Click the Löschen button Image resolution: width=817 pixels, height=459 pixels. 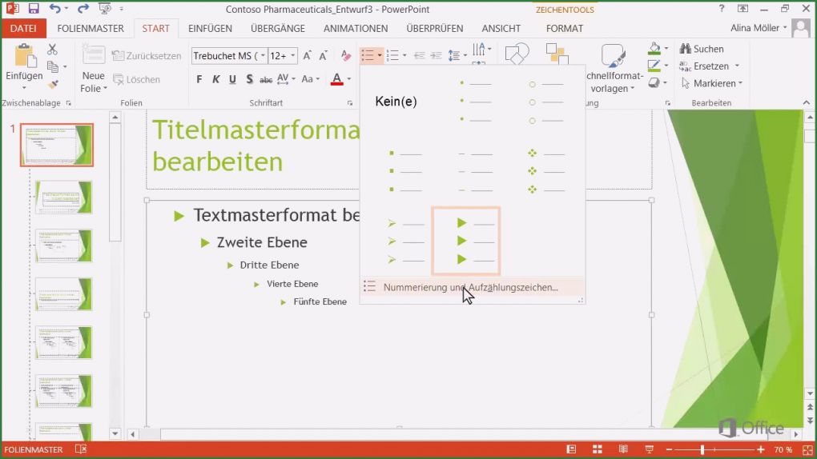(x=136, y=80)
